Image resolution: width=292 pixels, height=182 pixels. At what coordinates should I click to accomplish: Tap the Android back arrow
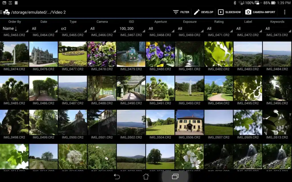click(x=117, y=176)
